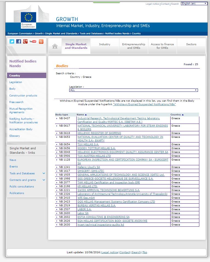
Task: Click the Body type column header
Action: 62,115
